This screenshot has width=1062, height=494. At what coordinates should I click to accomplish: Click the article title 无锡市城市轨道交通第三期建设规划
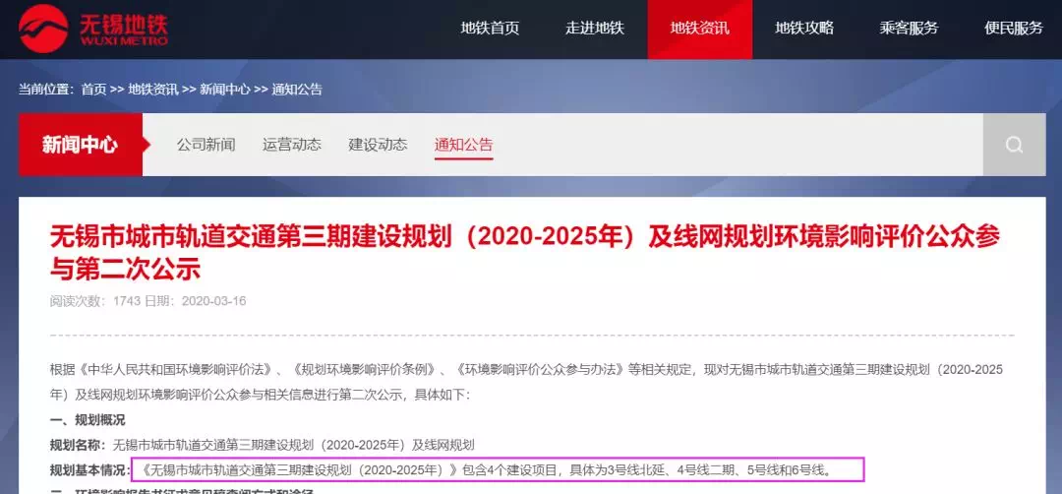click(x=525, y=251)
